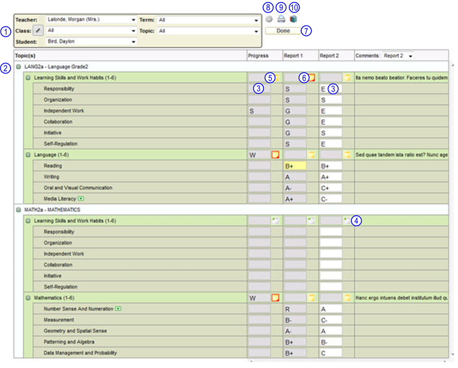The height and width of the screenshot is (368, 458).
Task: Click the printer icon to print report
Action: pyautogui.click(x=281, y=20)
